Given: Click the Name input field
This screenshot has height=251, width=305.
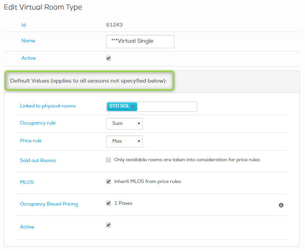Looking at the screenshot, I should [x=140, y=42].
